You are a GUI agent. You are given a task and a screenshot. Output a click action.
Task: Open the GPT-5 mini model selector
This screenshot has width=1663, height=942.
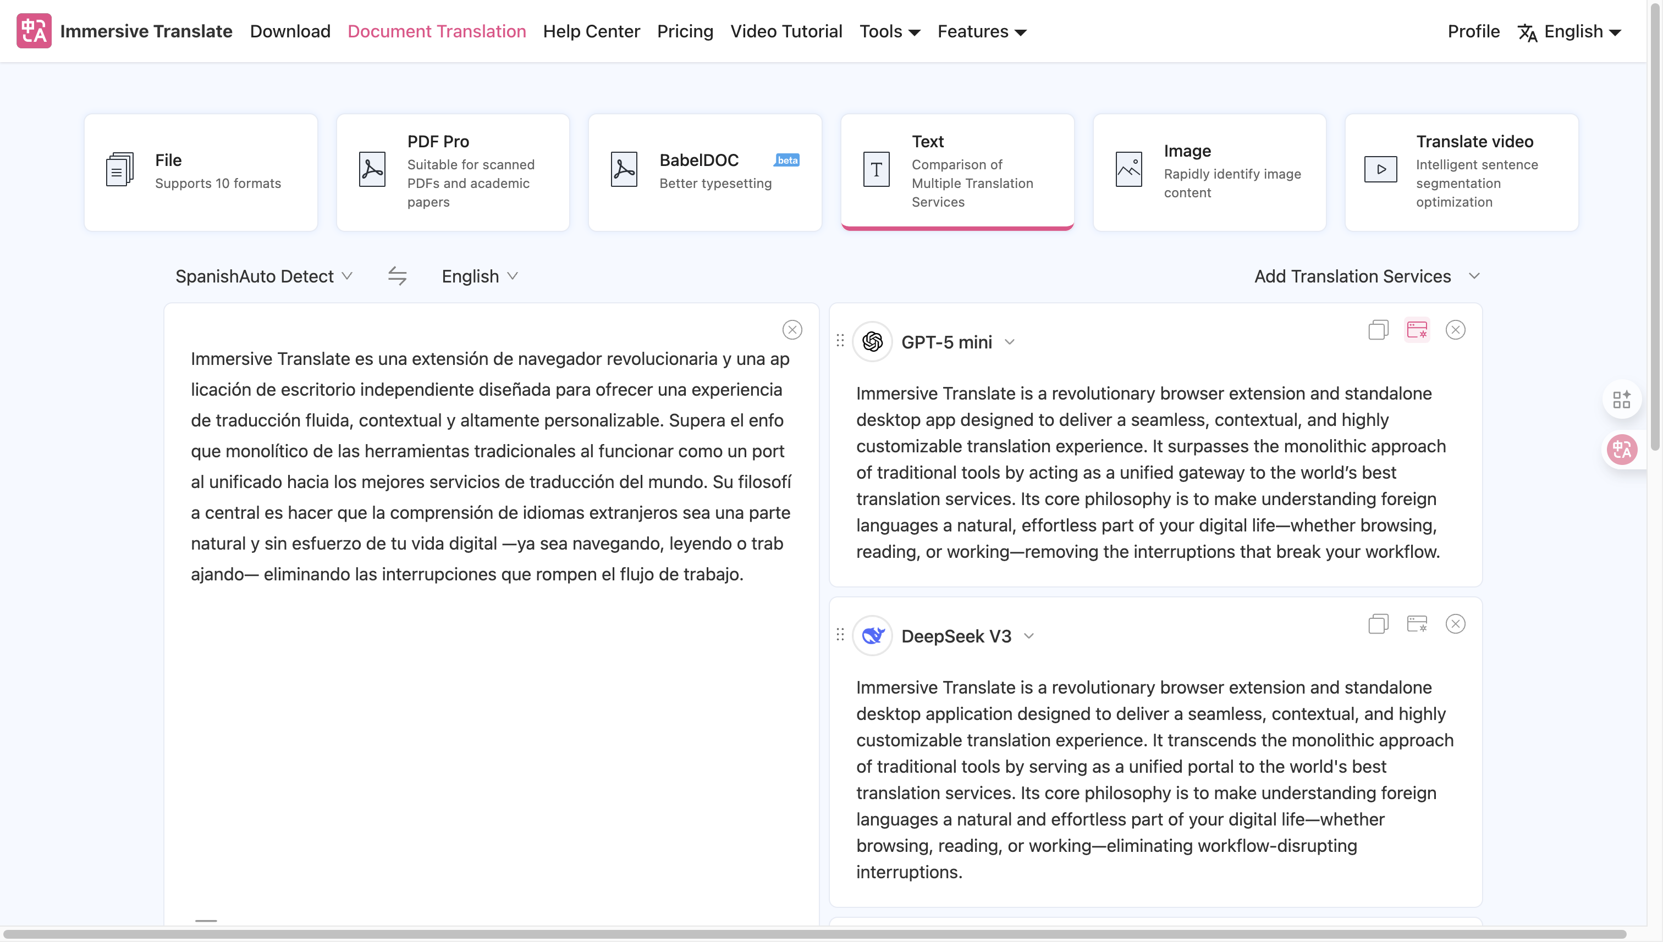click(957, 342)
